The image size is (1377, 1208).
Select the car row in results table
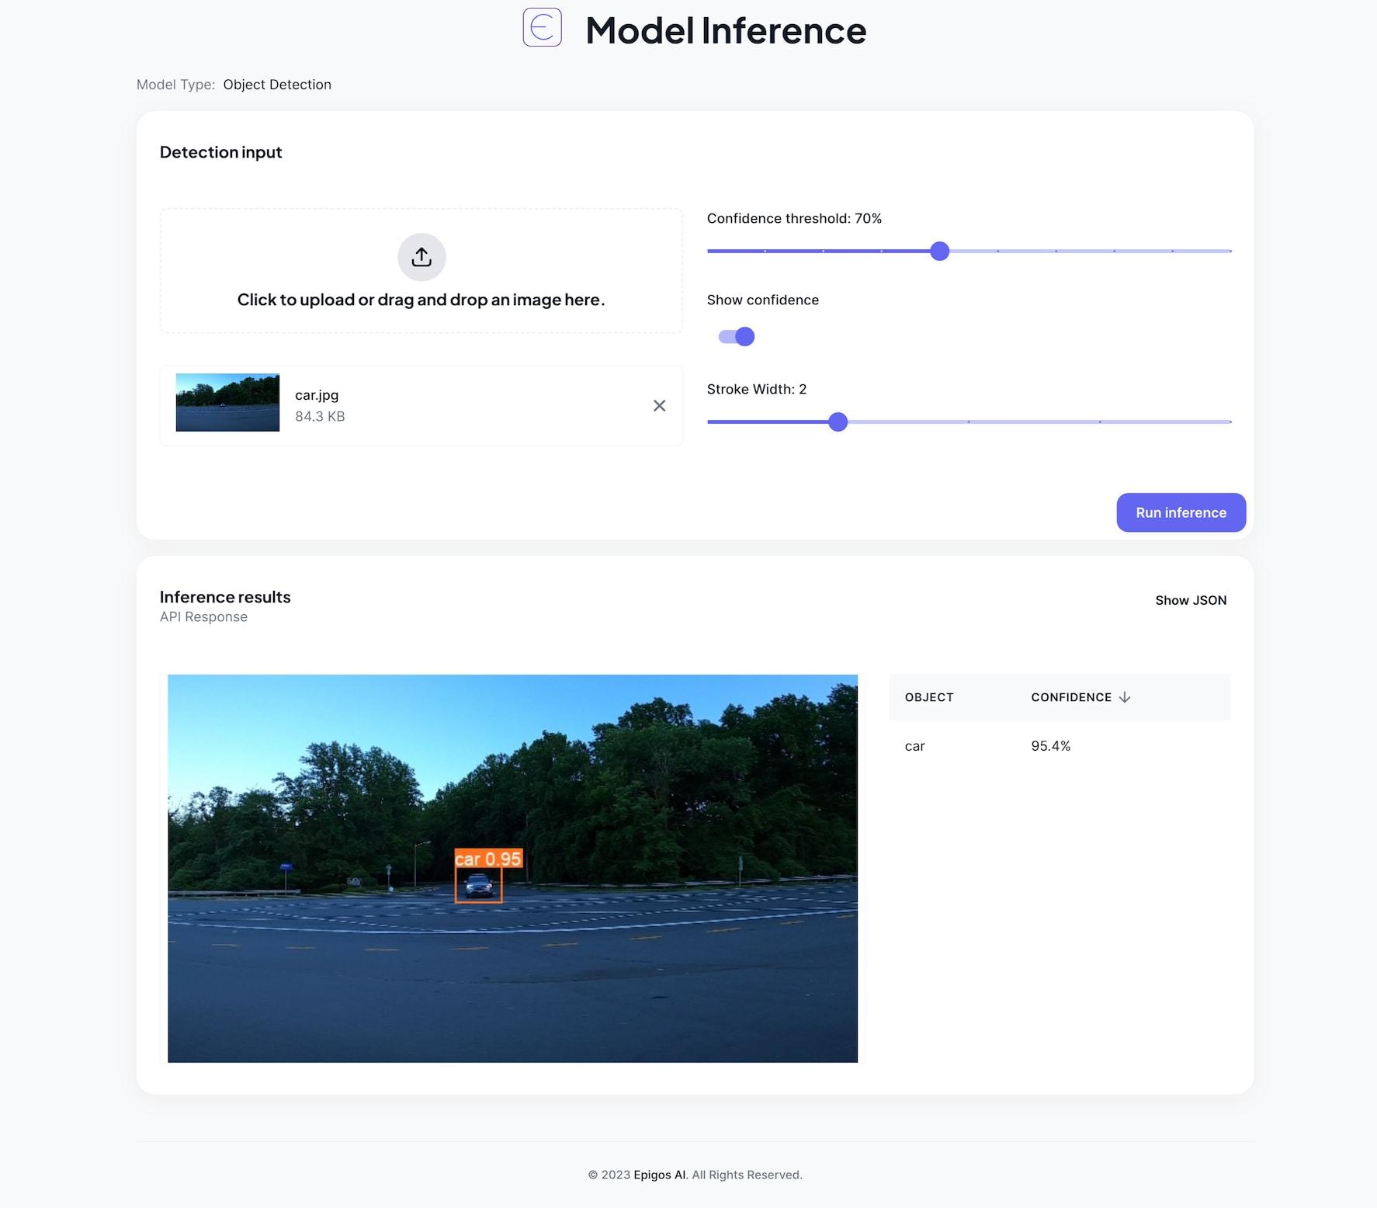tap(914, 746)
